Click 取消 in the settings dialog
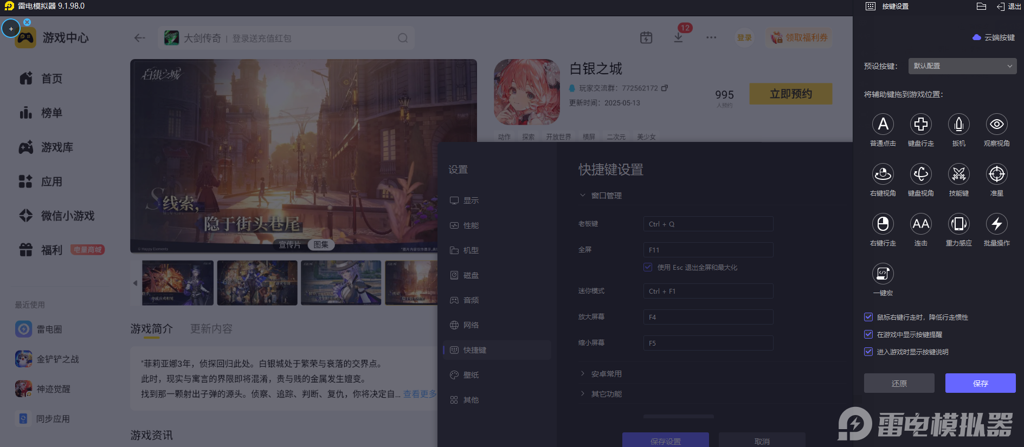The image size is (1024, 447). pos(762,440)
